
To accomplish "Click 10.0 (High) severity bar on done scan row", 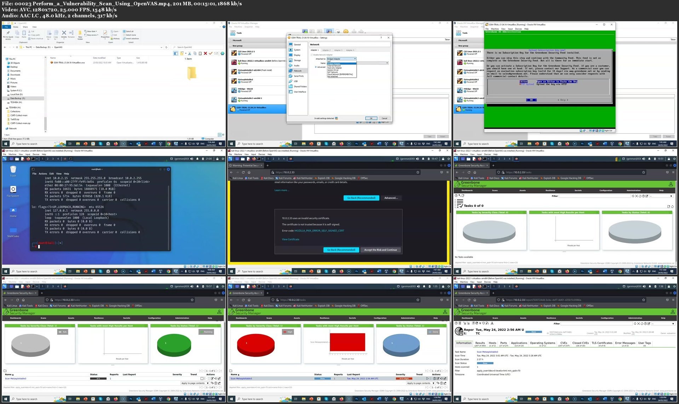I will [404, 379].
